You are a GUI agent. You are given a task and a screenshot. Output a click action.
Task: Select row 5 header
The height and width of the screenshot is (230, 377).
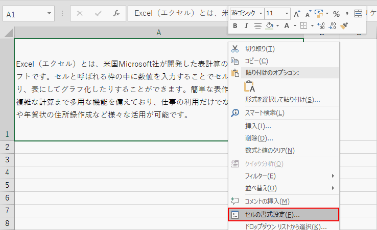pyautogui.click(x=7, y=185)
